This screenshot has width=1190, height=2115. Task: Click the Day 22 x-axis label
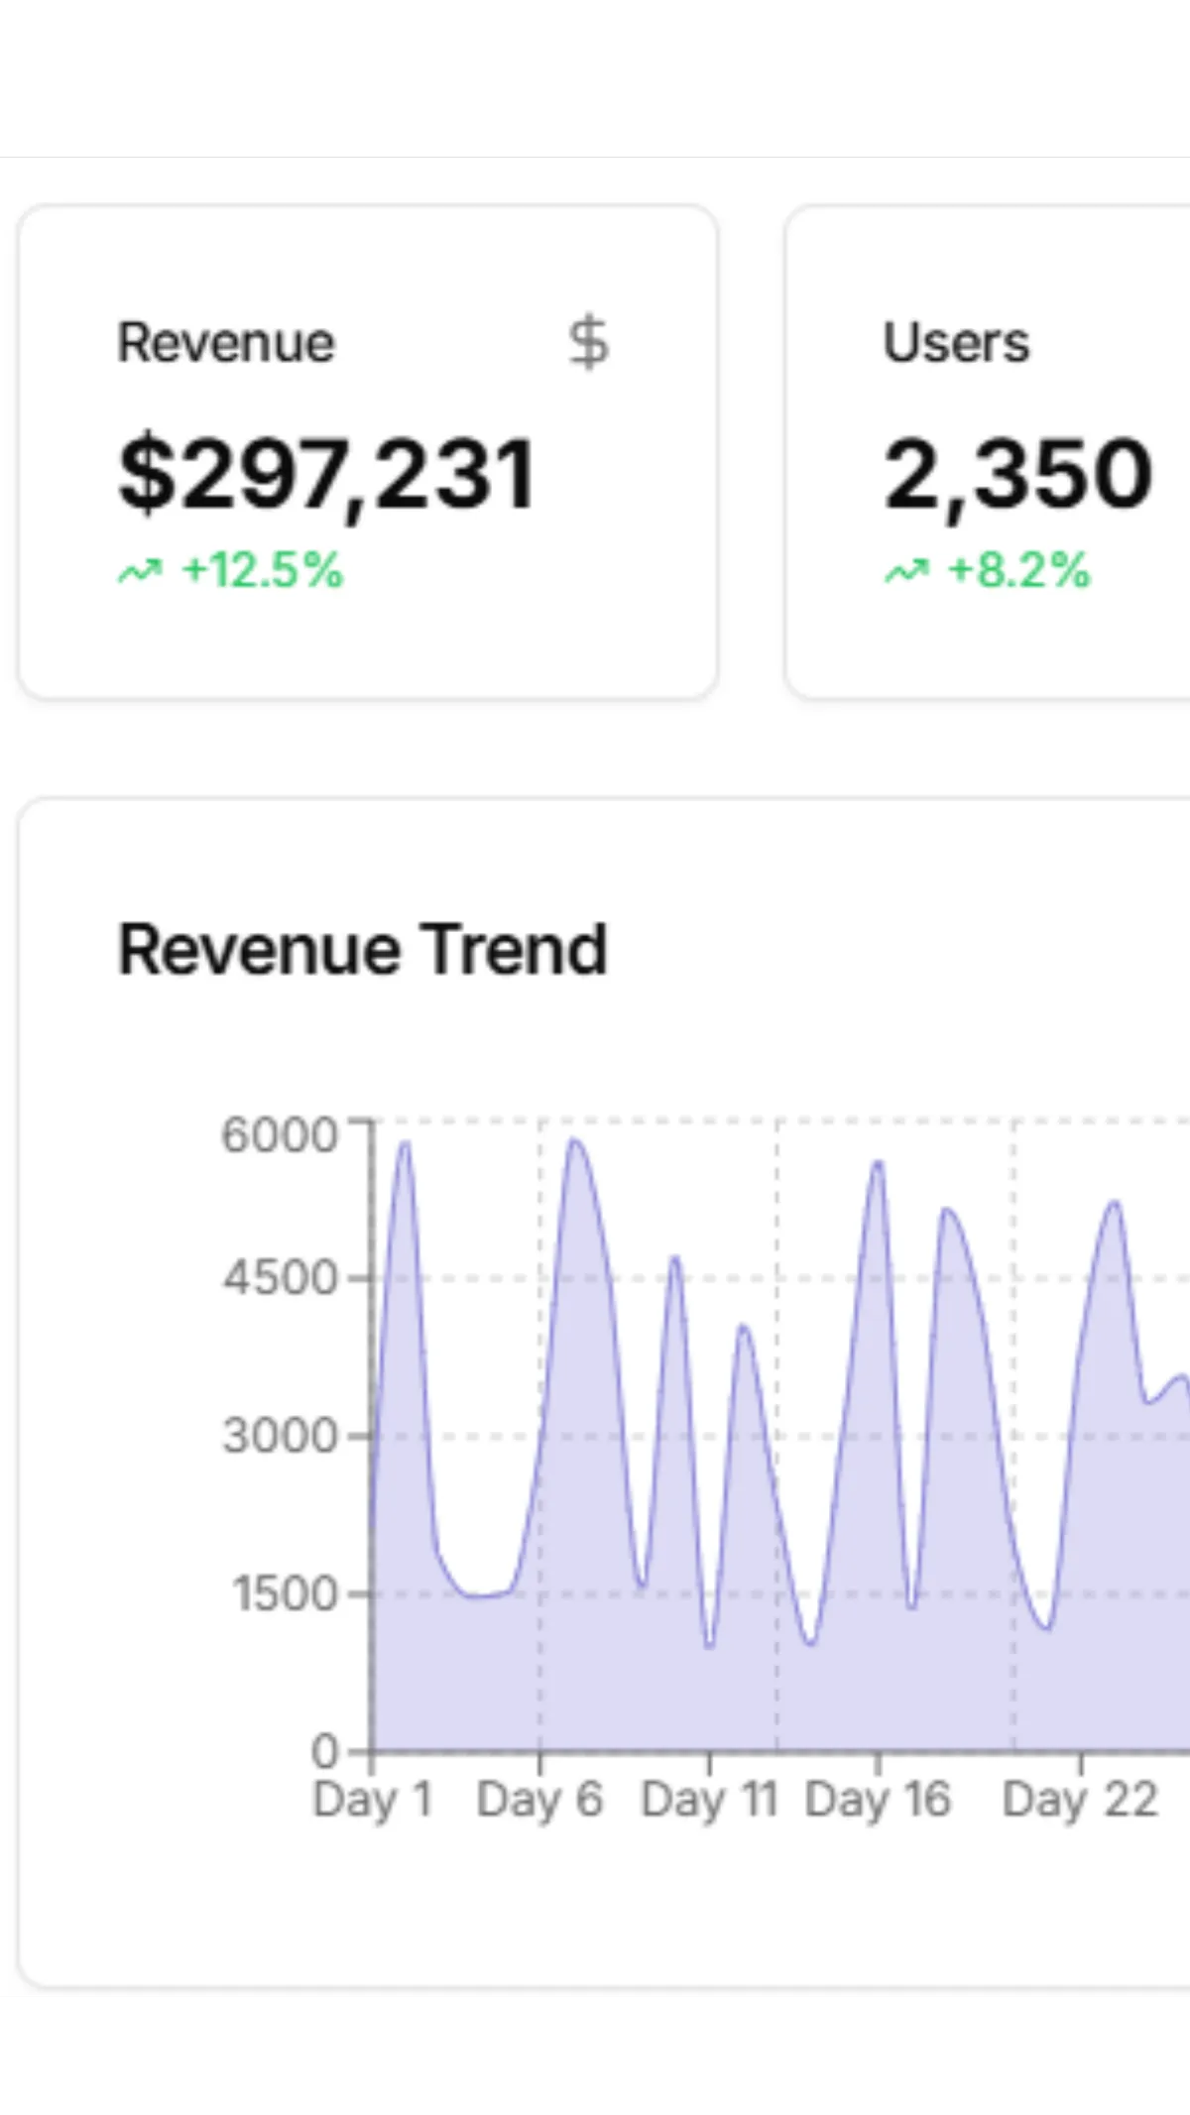pyautogui.click(x=1080, y=1800)
